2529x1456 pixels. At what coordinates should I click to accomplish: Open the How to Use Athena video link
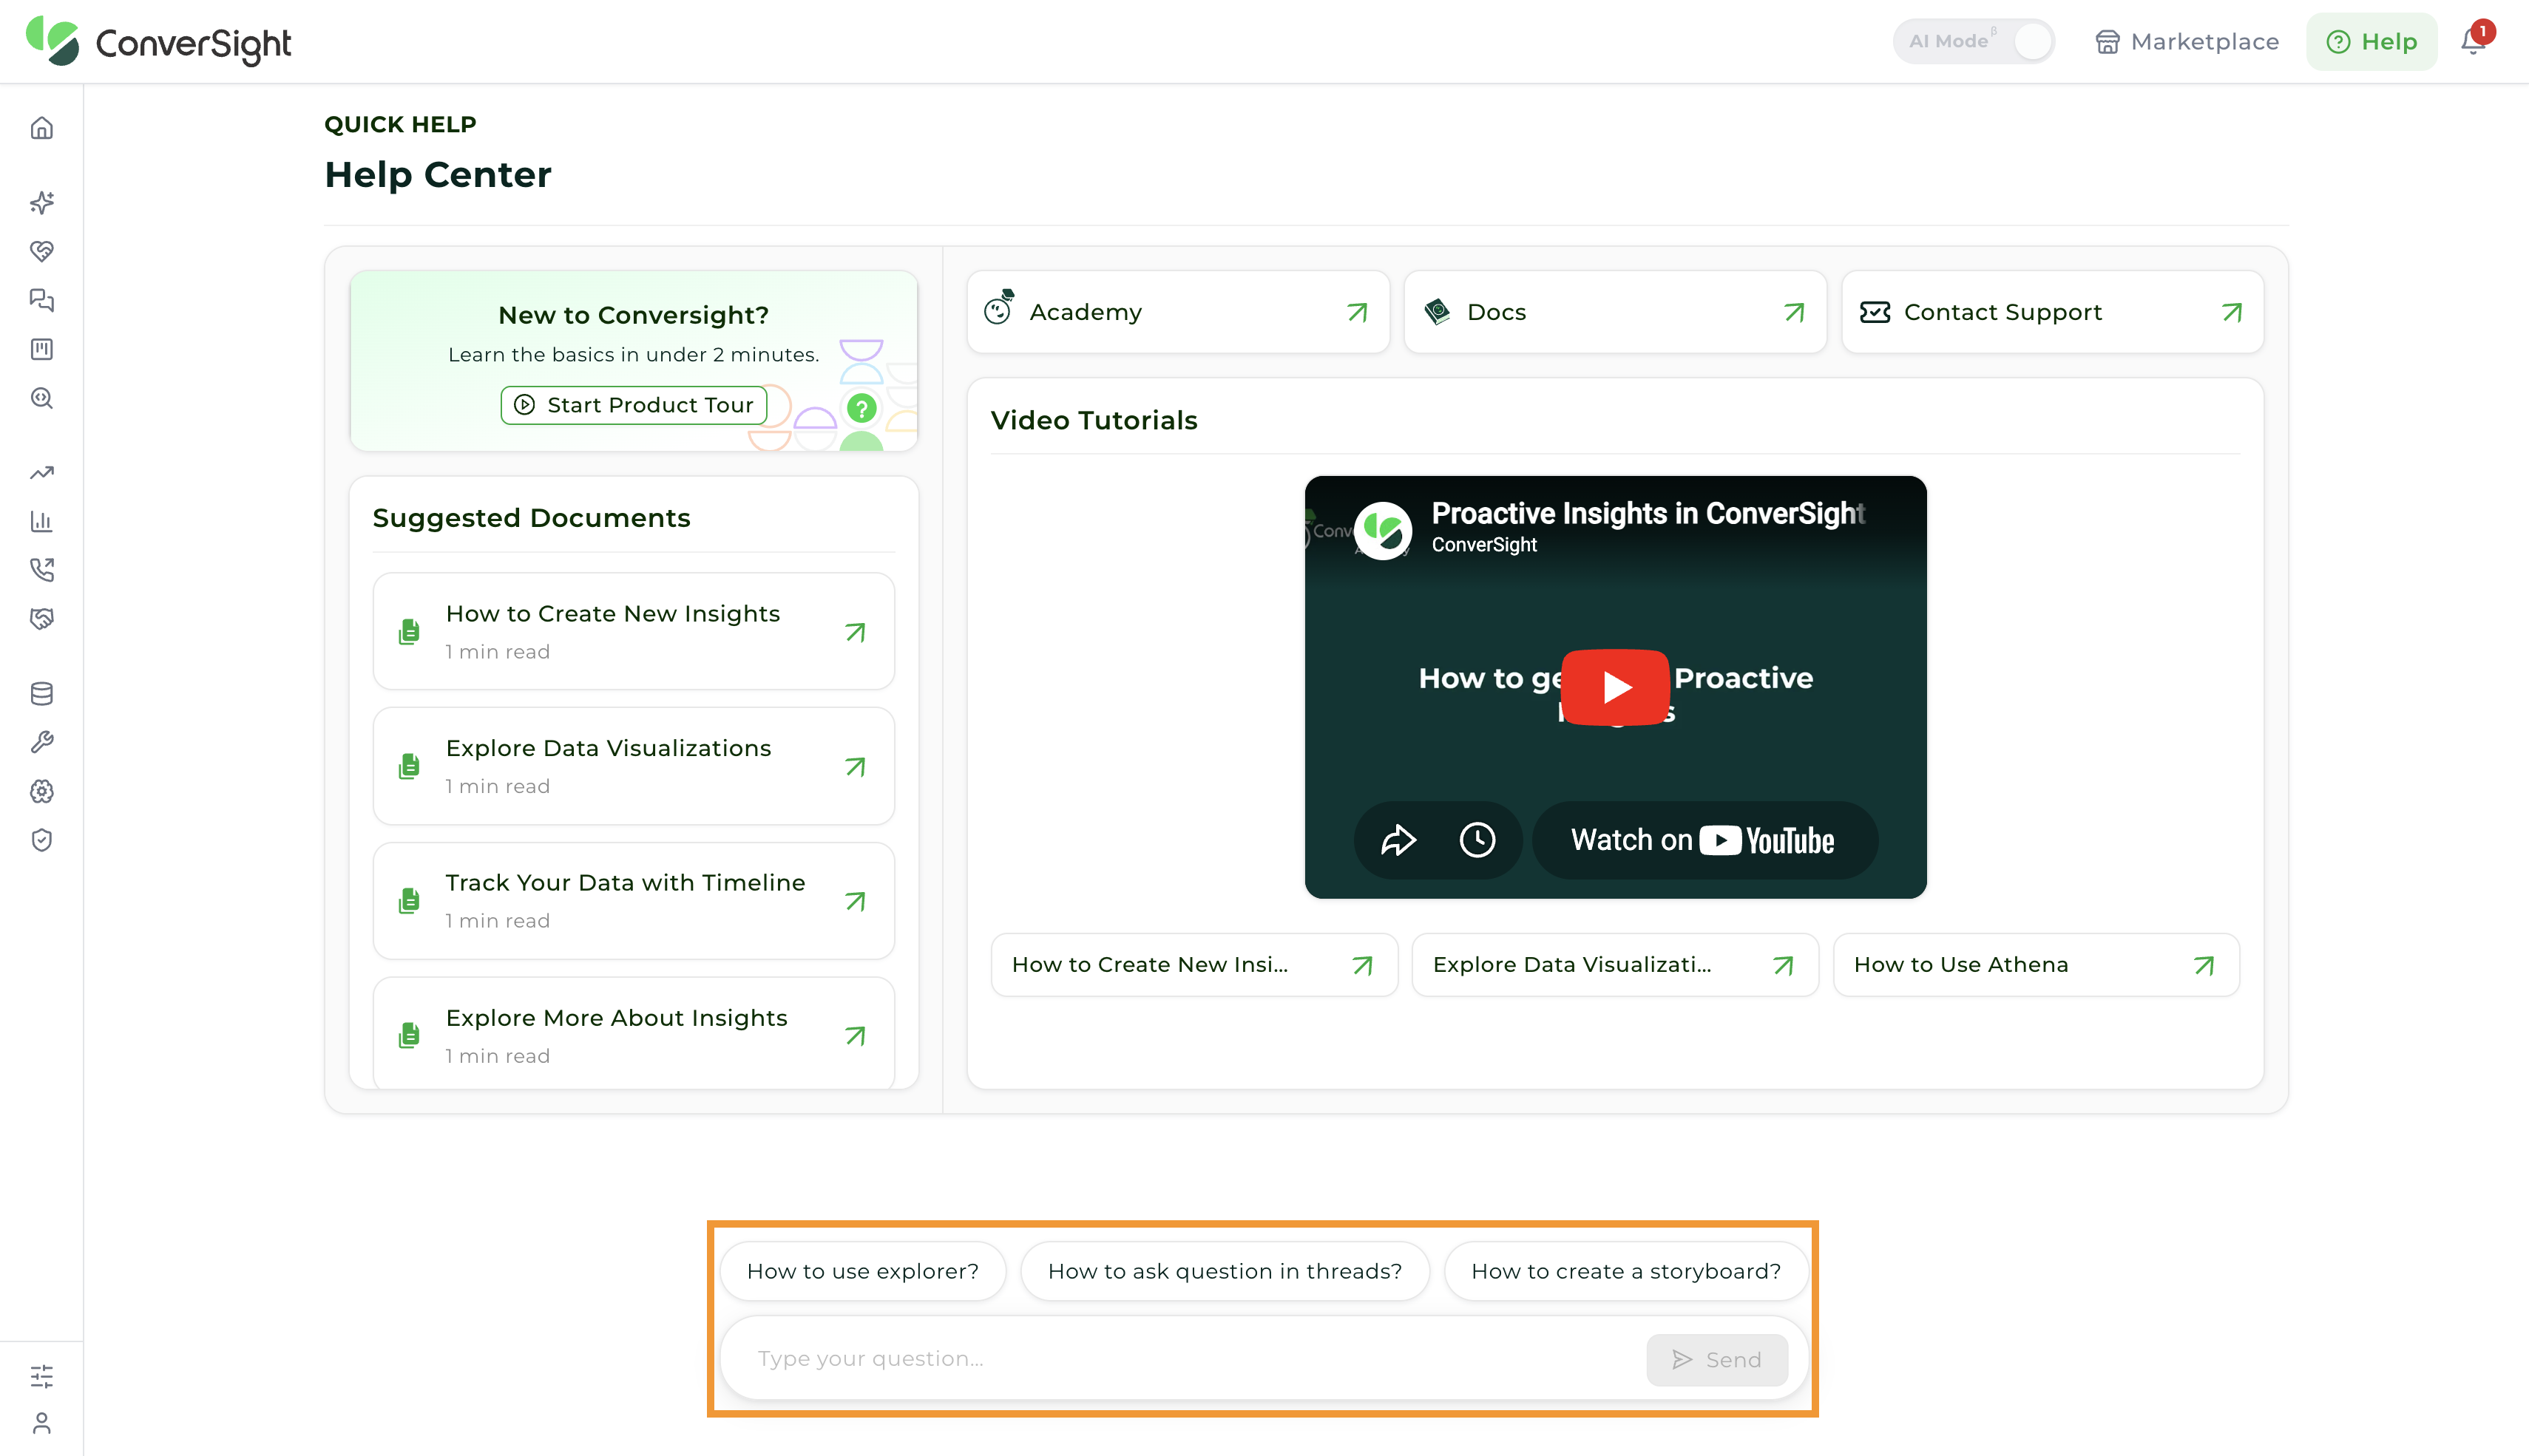pyautogui.click(x=2036, y=965)
